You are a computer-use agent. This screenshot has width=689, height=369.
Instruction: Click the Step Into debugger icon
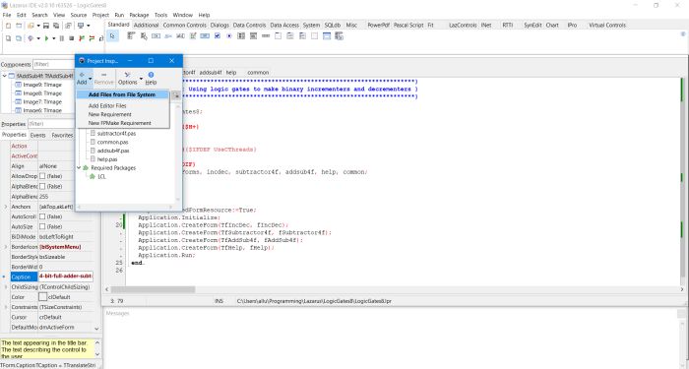point(82,38)
